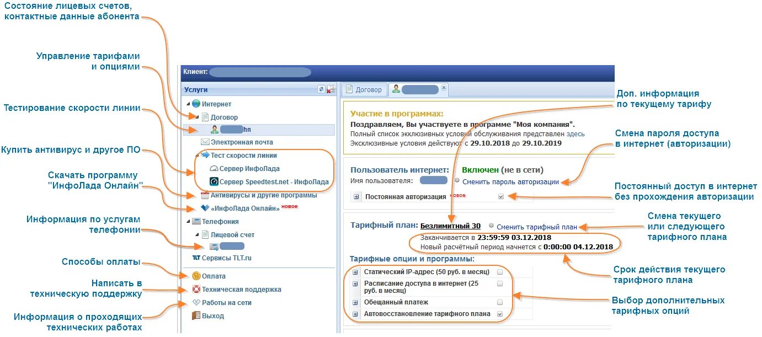Viewport: 762px width, 337px height.
Task: Click the document icon beside Лицевой счет
Action: click(x=205, y=234)
